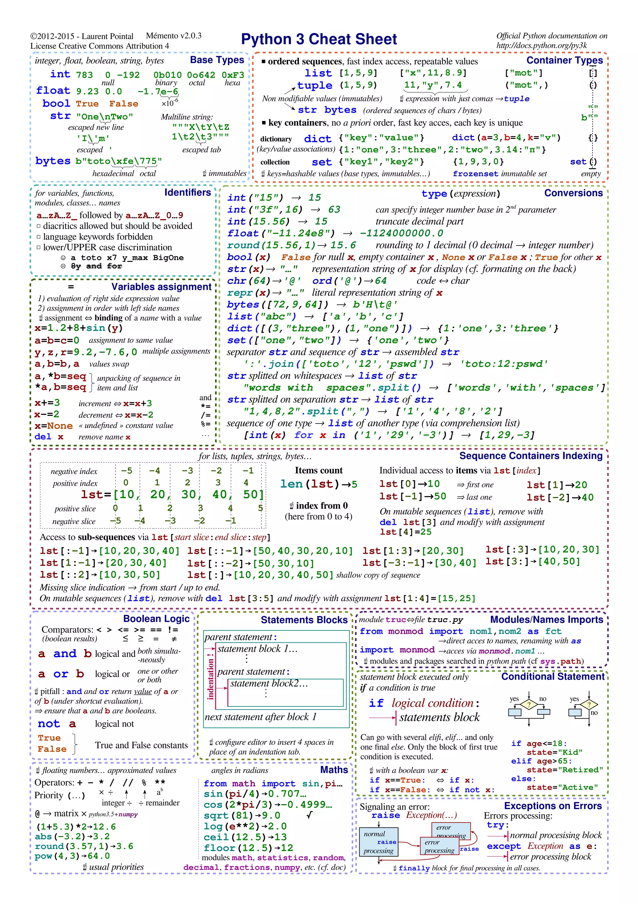638x904 pixels.
Task: Check the square box for 'lower/UPPER case discrimination'
Action: [x=39, y=247]
